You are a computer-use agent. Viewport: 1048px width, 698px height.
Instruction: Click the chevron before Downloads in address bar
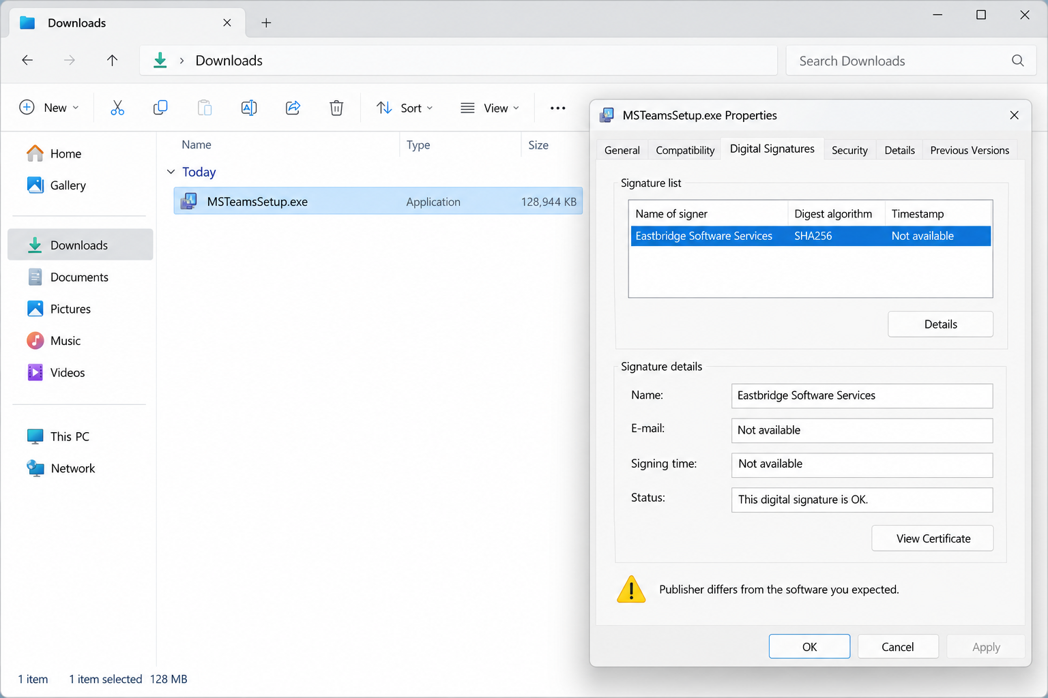coord(182,61)
